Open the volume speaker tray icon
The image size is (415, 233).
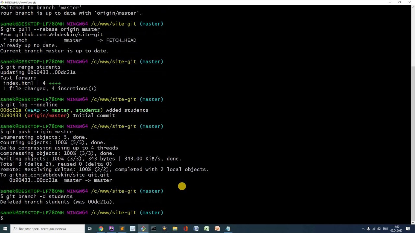[x=379, y=229]
